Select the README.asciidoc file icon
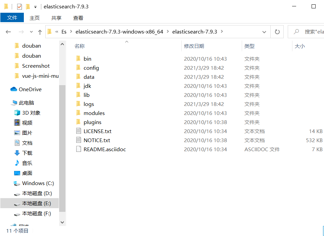The width and height of the screenshot is (324, 236). coord(79,150)
